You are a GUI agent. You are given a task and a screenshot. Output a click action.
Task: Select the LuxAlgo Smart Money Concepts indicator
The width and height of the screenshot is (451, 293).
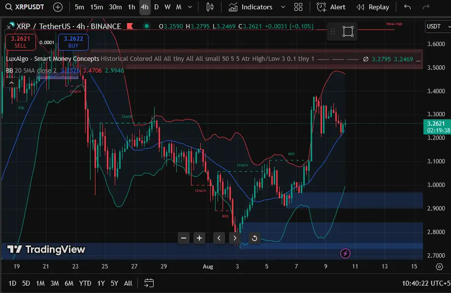tap(52, 59)
